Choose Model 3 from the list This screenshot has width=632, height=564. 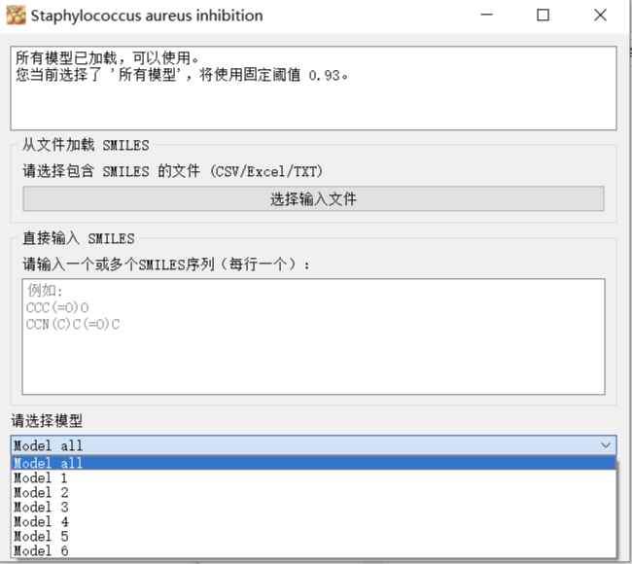point(313,508)
